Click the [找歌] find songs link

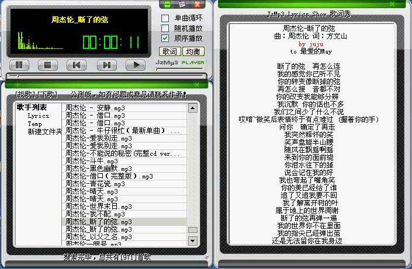(x=26, y=95)
